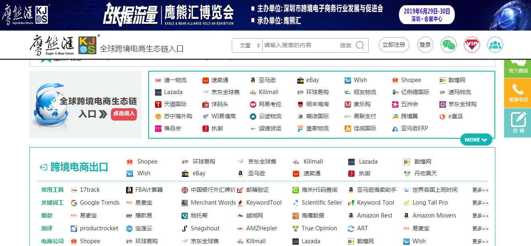This screenshot has height=246, width=531.
Task: Click the 立即注册 button
Action: [394, 45]
